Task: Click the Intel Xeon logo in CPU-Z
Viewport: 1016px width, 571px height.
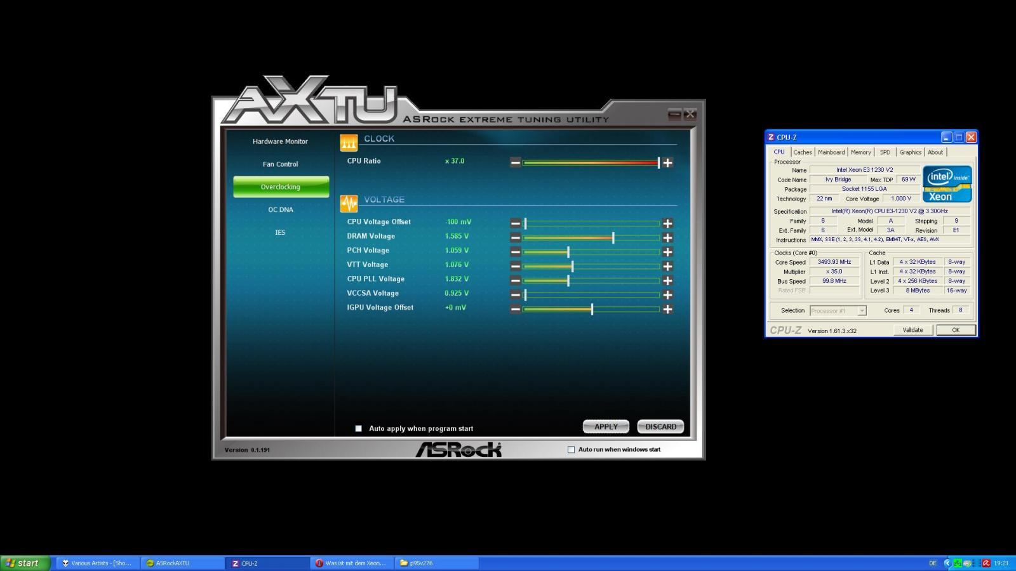Action: click(947, 184)
